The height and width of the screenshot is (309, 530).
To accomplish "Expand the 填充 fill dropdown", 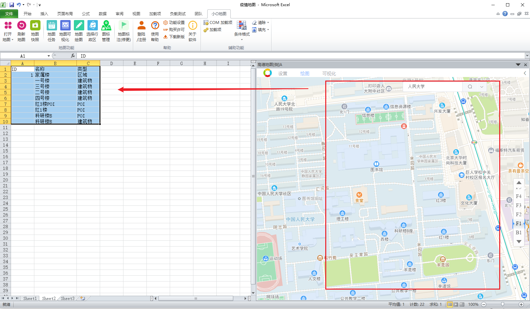I will click(268, 30).
